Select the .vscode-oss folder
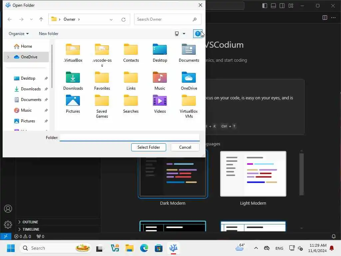Screen dimensions: 341x256 pyautogui.click(x=102, y=55)
